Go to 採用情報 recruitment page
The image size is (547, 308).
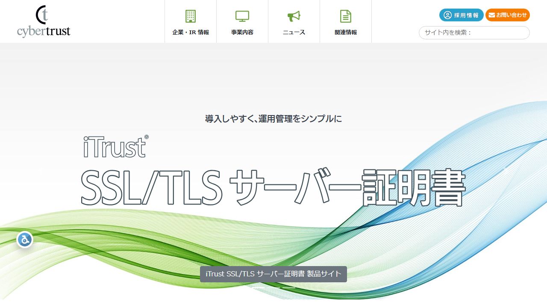pos(462,15)
